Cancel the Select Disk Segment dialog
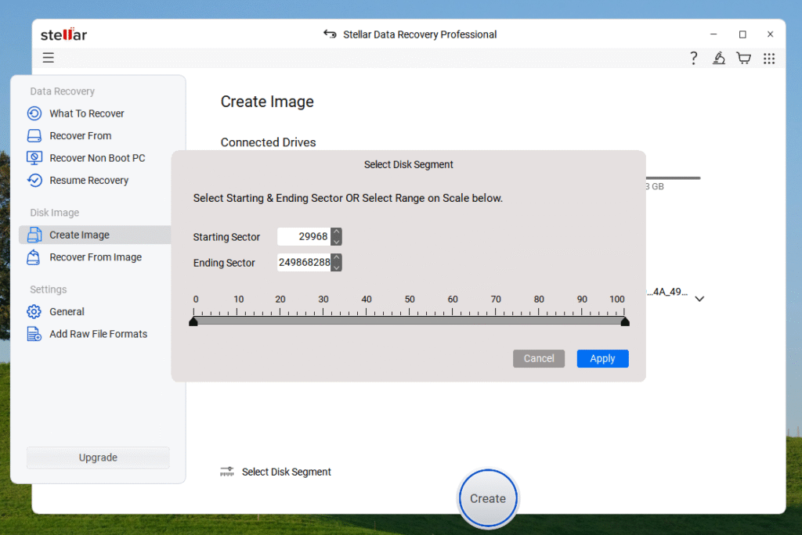 pyautogui.click(x=539, y=358)
